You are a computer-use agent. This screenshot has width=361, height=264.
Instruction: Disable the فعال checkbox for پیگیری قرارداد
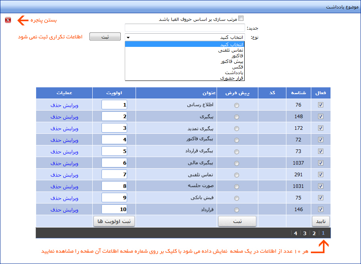320,151
